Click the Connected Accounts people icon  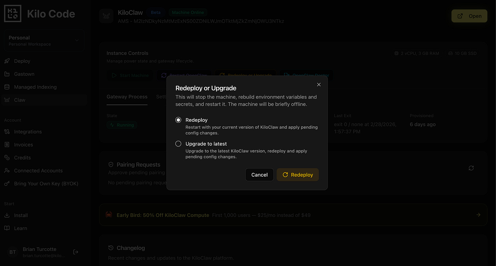7,171
